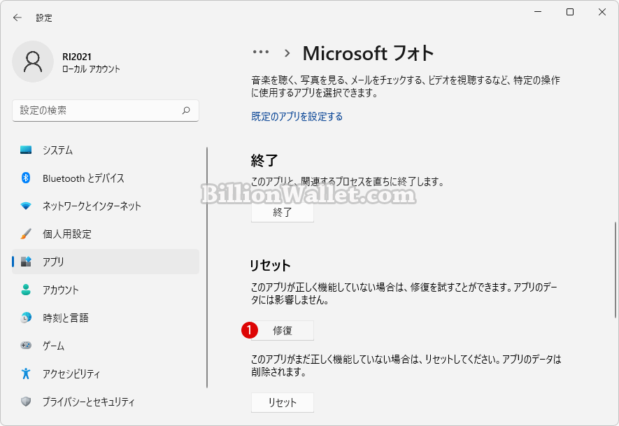This screenshot has width=619, height=426.
Task: Click the 時刻と言語 clock globe icon
Action: click(26, 318)
